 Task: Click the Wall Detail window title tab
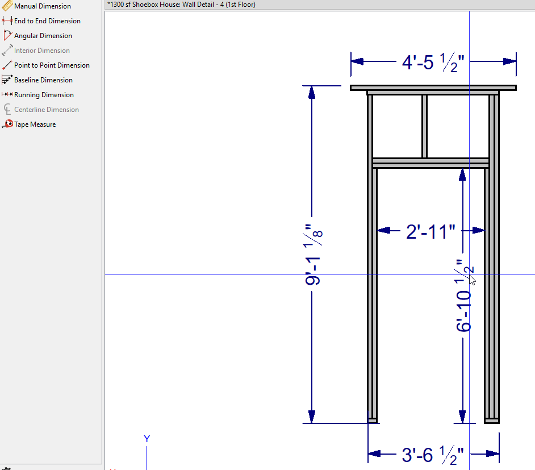[182, 5]
